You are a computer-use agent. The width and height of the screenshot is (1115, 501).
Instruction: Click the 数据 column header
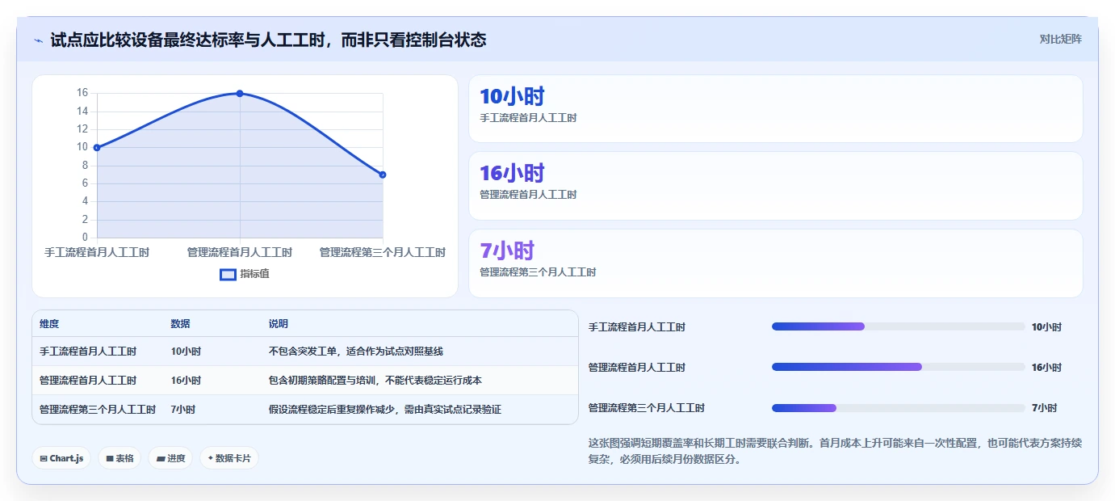[181, 324]
